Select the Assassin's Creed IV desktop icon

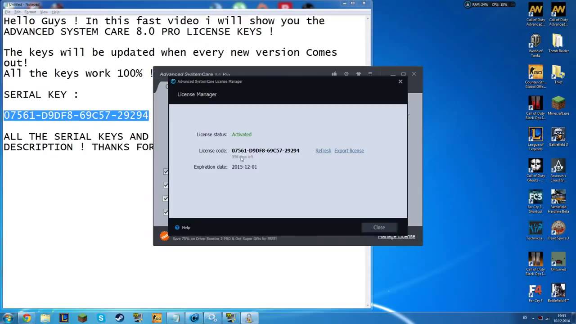point(558,170)
